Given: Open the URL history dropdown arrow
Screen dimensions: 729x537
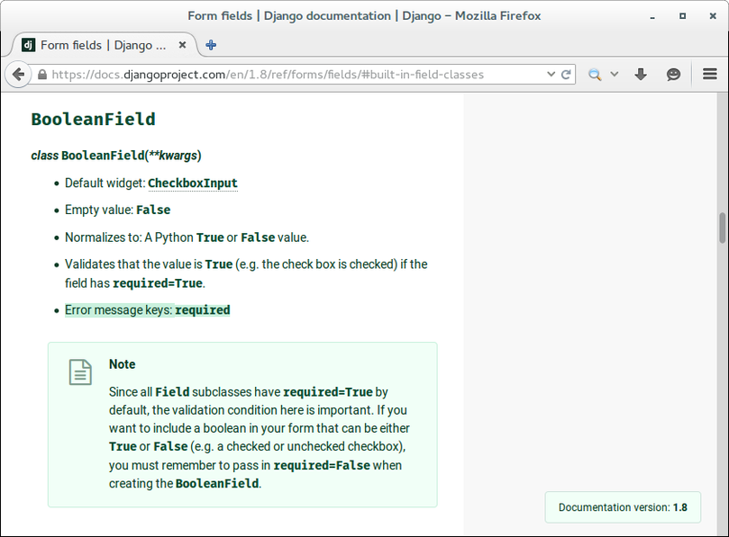Looking at the screenshot, I should pyautogui.click(x=551, y=75).
